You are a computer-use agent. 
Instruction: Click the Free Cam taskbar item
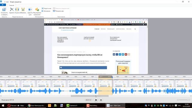click(x=115, y=105)
